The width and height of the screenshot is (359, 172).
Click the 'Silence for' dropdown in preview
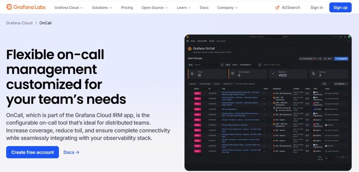[228, 84]
